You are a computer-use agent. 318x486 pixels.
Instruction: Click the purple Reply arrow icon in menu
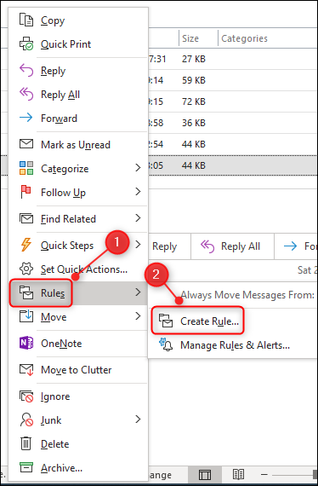[26, 71]
